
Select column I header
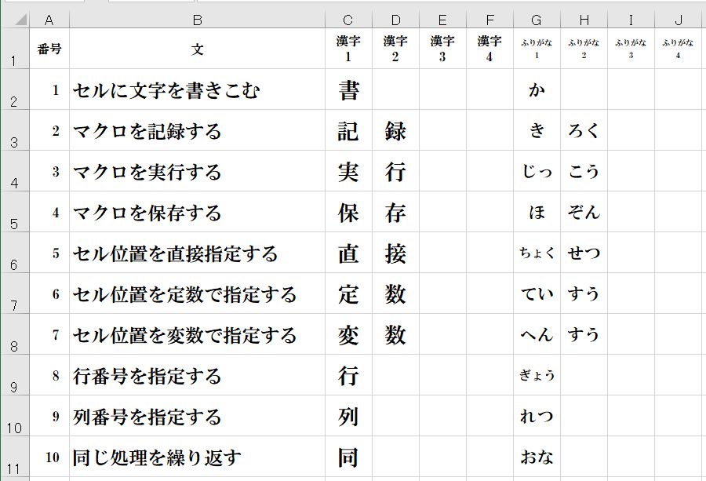(631, 20)
